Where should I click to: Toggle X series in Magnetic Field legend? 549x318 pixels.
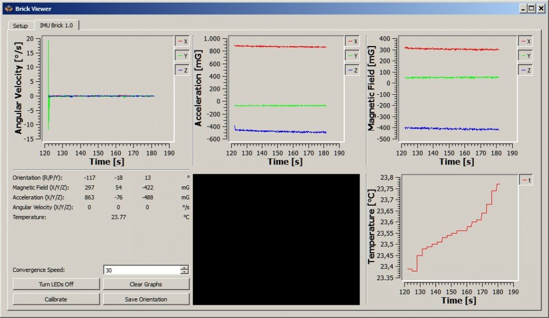[x=525, y=41]
